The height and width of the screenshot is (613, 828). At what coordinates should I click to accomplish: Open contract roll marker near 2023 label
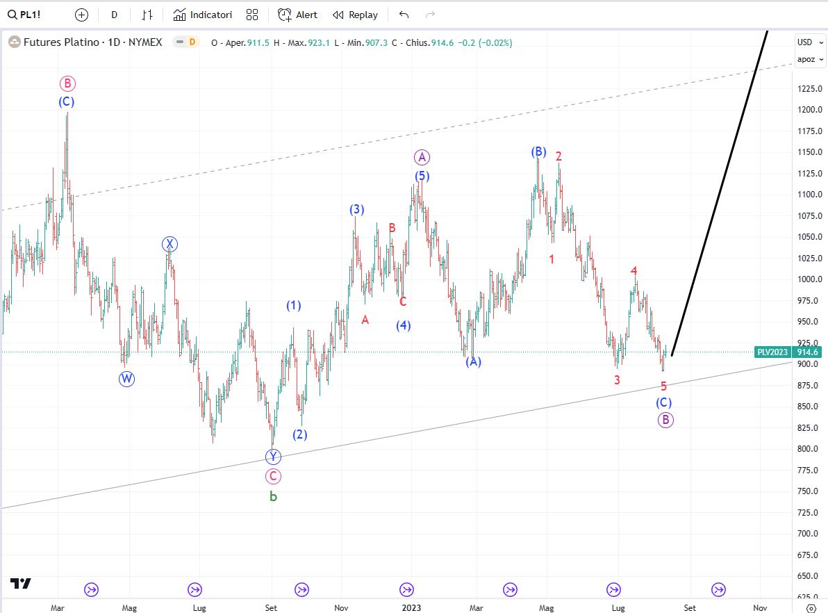[406, 589]
